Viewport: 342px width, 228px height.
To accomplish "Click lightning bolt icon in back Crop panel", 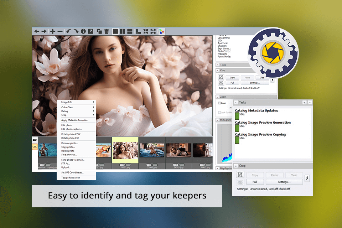I will click(x=273, y=80).
